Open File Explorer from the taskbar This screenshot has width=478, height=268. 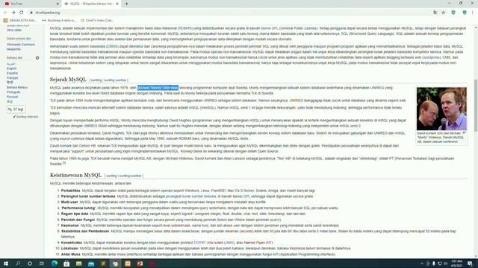point(78,264)
